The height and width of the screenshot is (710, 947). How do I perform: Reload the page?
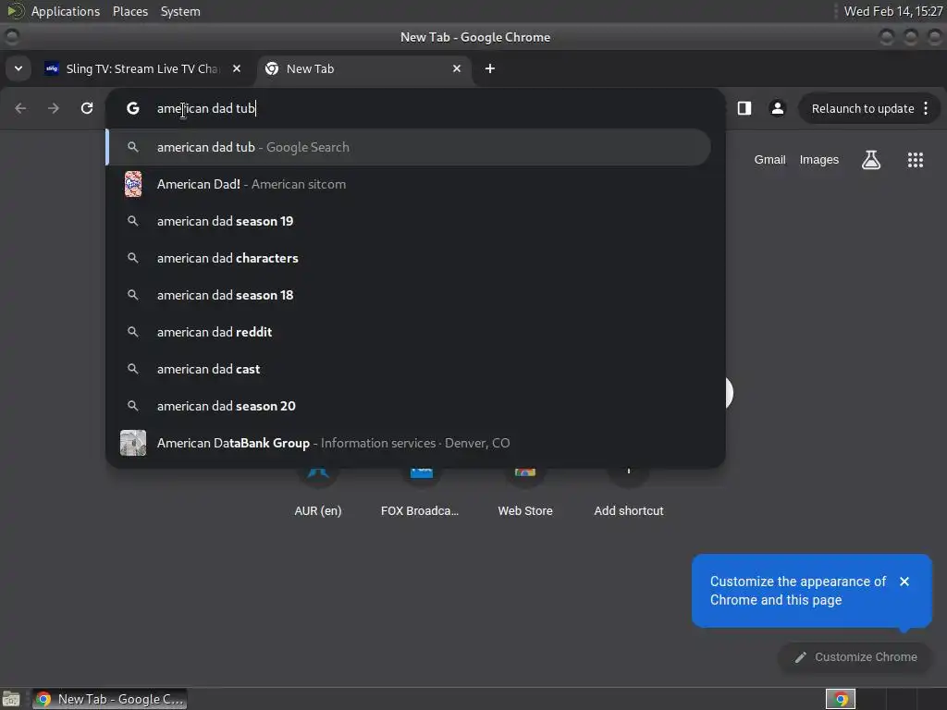[x=87, y=108]
